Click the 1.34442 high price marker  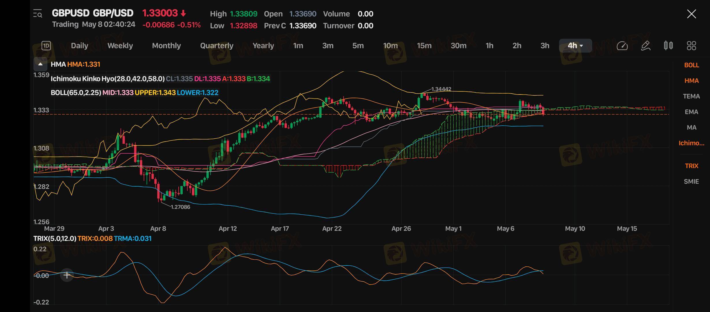pyautogui.click(x=441, y=89)
